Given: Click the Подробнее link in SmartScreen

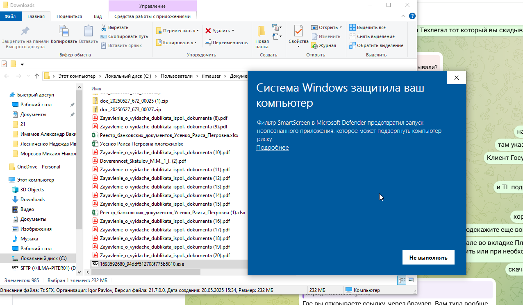Looking at the screenshot, I should [273, 148].
